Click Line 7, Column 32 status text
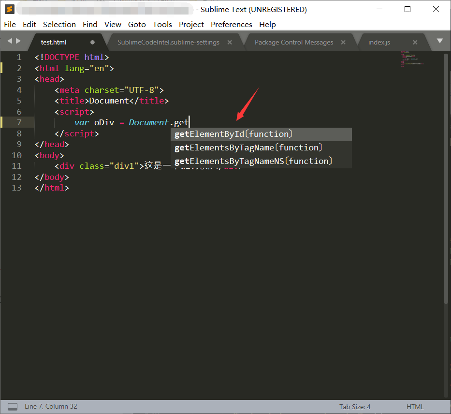The height and width of the screenshot is (414, 451). coord(51,407)
